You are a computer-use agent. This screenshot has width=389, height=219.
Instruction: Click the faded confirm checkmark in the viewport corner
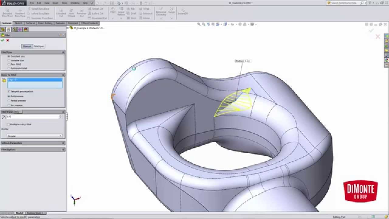(x=371, y=30)
